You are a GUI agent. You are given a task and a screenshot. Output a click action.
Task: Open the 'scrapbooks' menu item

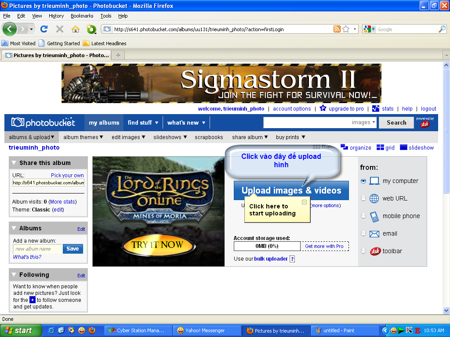click(x=209, y=137)
